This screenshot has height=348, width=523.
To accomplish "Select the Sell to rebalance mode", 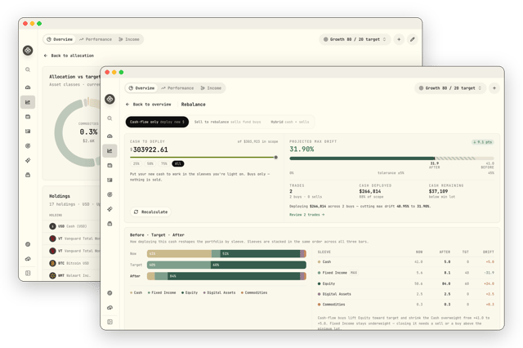I will (227, 122).
